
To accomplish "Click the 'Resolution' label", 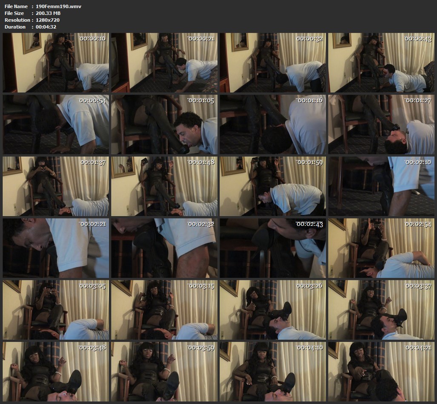I will point(17,20).
